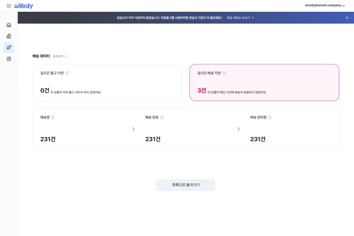Dismiss the supplier notice banner

click(347, 18)
